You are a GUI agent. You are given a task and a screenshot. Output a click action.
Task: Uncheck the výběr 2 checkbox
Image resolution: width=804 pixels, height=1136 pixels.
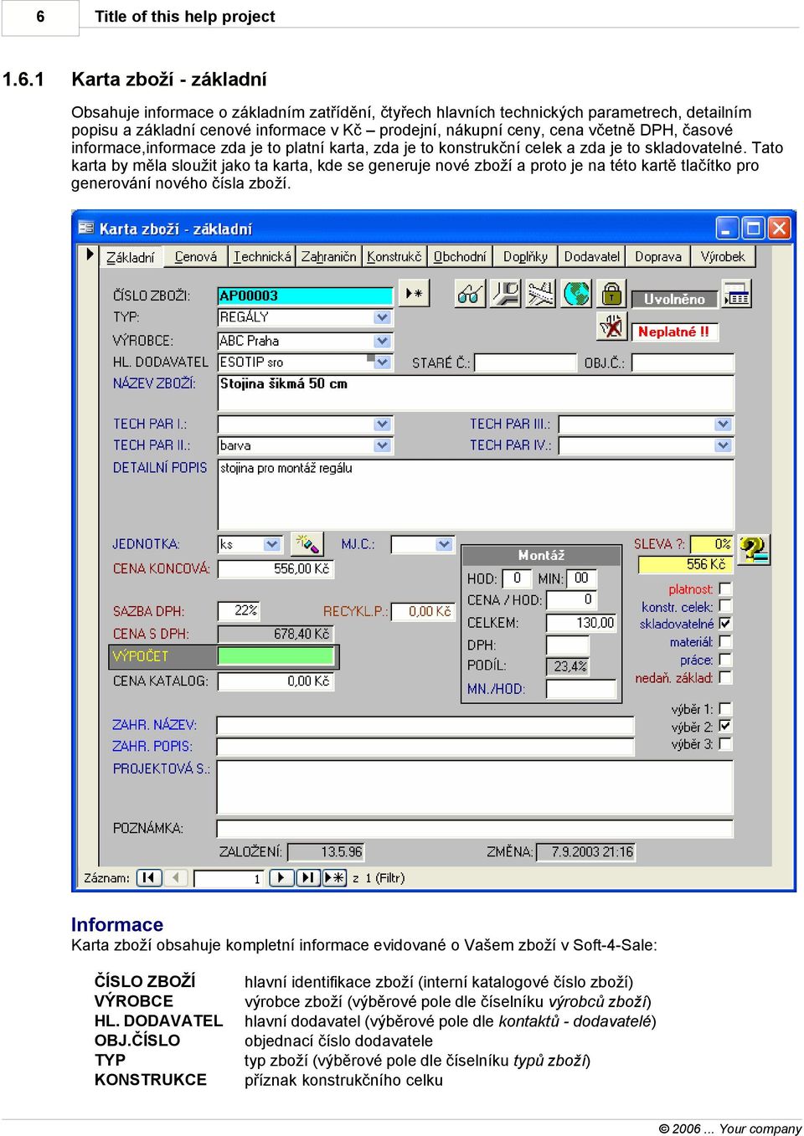725,726
